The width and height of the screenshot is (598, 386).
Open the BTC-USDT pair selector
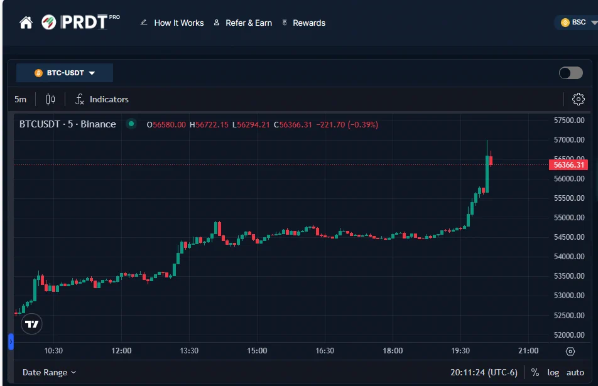(x=65, y=73)
